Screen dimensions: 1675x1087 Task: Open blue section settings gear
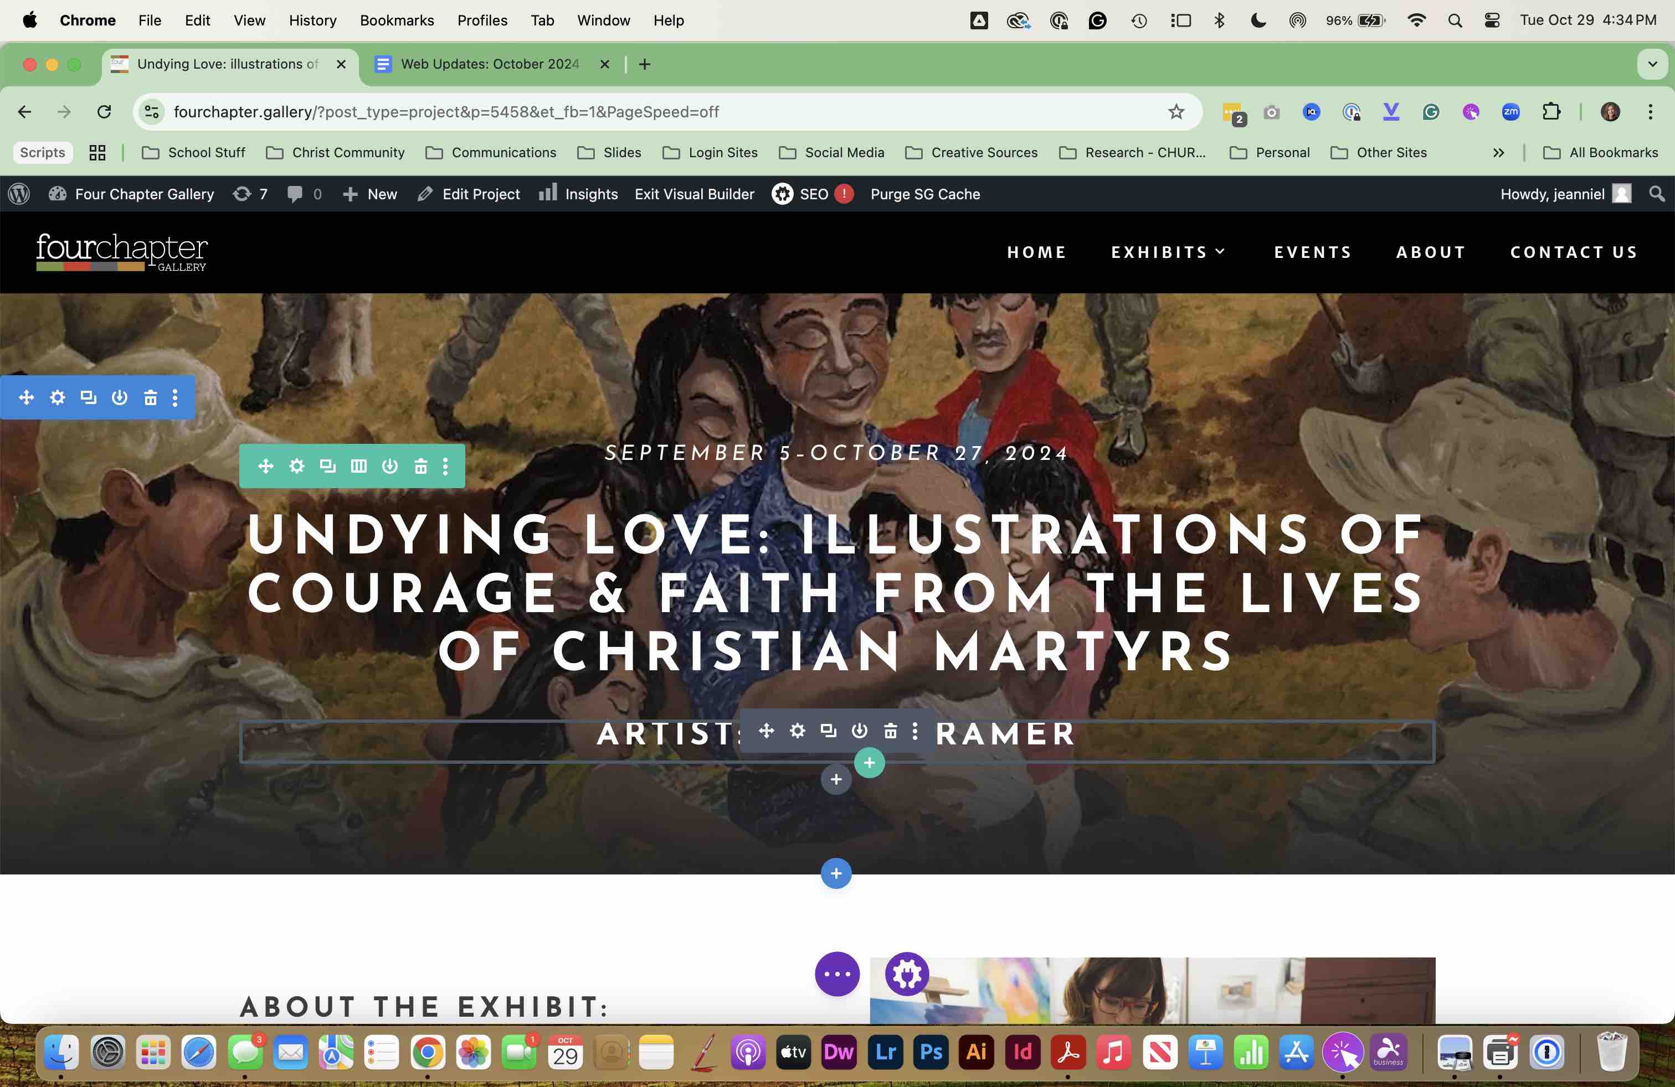58,397
